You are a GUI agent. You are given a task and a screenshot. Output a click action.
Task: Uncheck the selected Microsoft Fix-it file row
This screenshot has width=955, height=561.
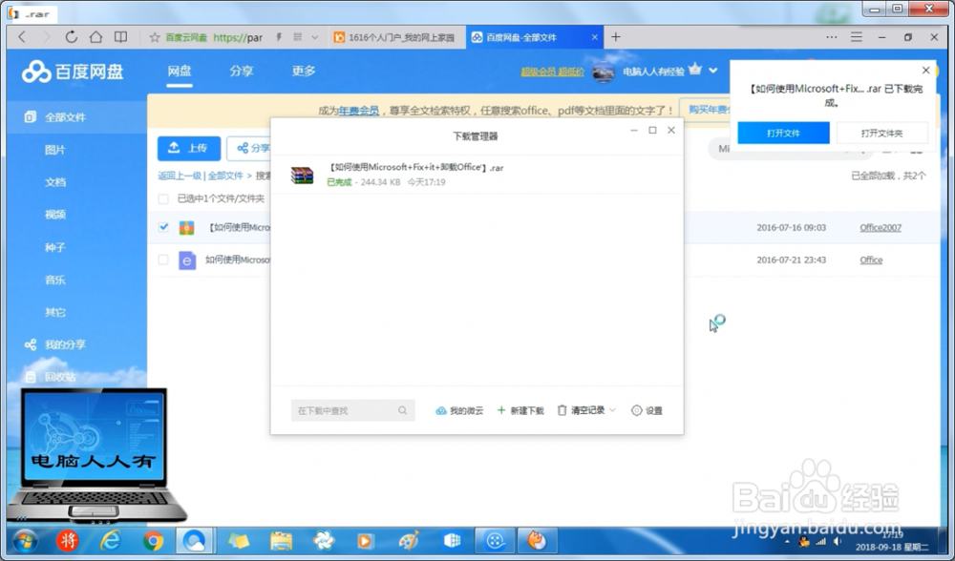pos(163,227)
